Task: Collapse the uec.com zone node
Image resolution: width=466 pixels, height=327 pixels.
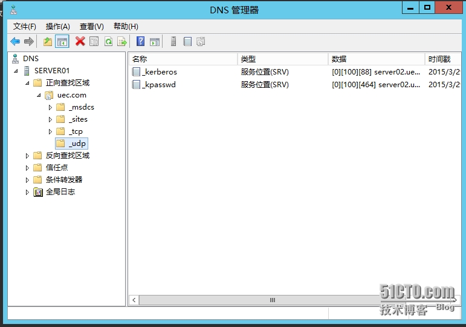Action: [39, 95]
